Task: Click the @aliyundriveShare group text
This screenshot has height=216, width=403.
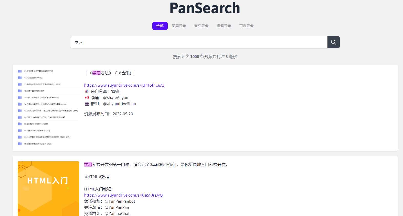Action: 120,104
